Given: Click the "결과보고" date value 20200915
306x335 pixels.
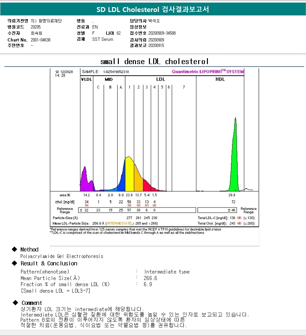Looking at the screenshot, I should click(x=156, y=45).
